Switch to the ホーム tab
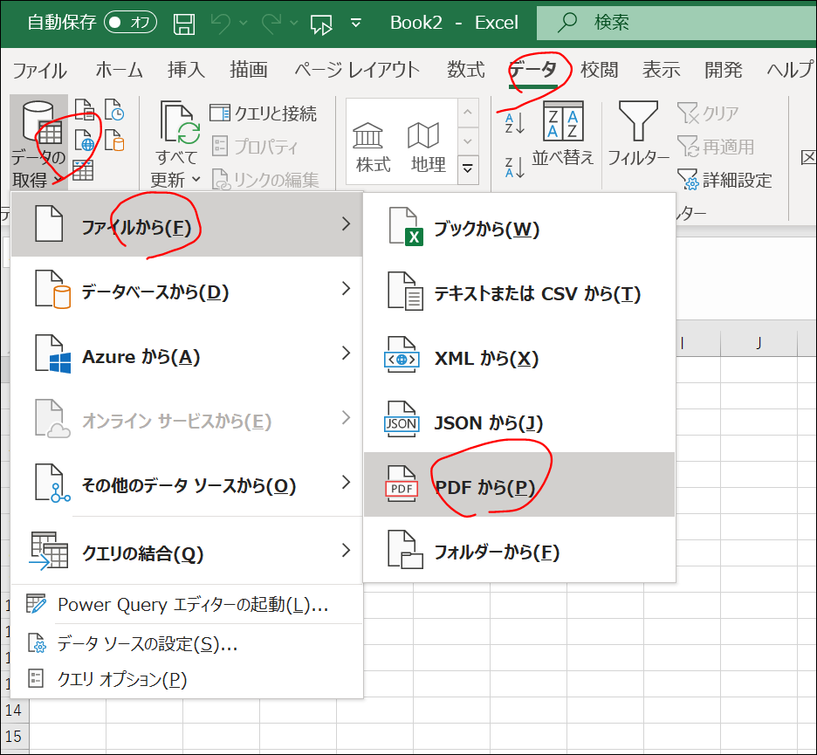 pyautogui.click(x=120, y=69)
